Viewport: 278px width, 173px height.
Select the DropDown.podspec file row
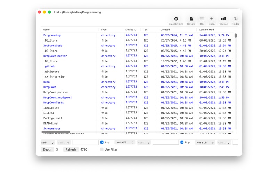pyautogui.click(x=137, y=92)
